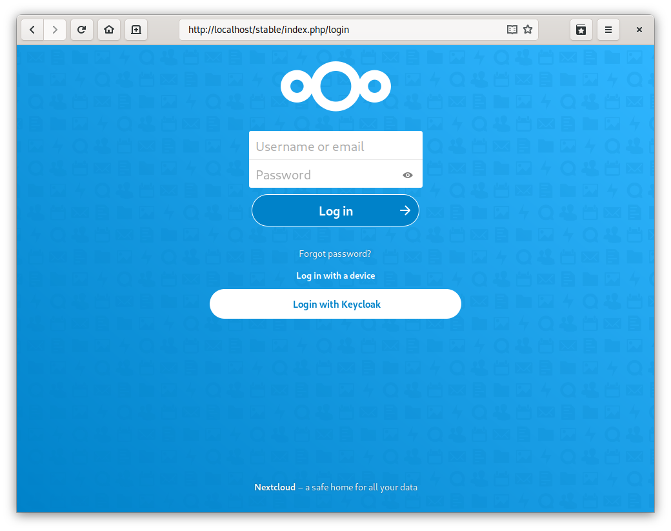Click the arrow inside the Log in button
Viewport: 671px width, 531px height.
click(405, 210)
